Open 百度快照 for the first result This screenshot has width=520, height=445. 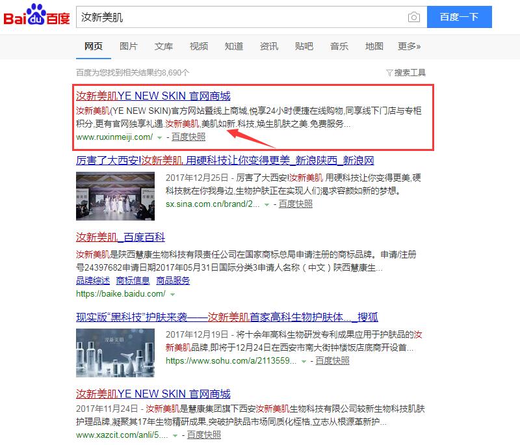pos(187,137)
